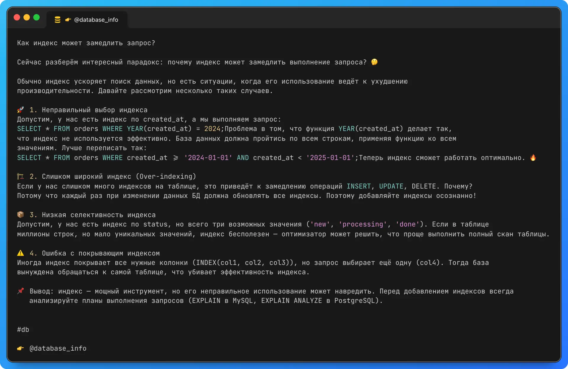
Task: Click the package box emoji at heading 3
Action: (20, 215)
